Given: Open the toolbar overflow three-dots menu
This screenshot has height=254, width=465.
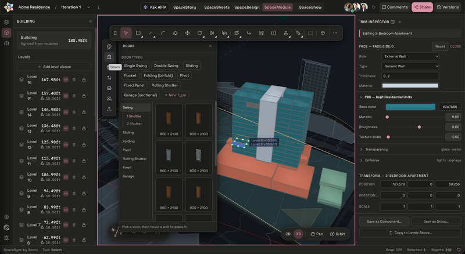Looking at the screenshot, I should (335, 33).
